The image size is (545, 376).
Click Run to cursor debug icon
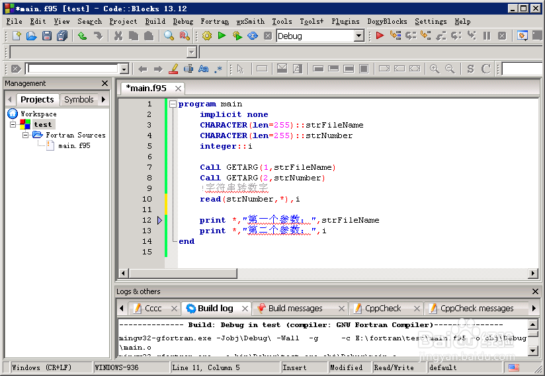point(396,36)
